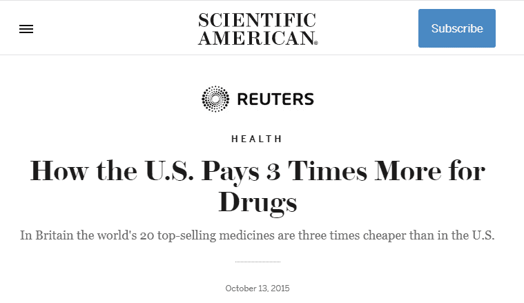Click 'U.S.' at the end of subheading

click(483, 235)
